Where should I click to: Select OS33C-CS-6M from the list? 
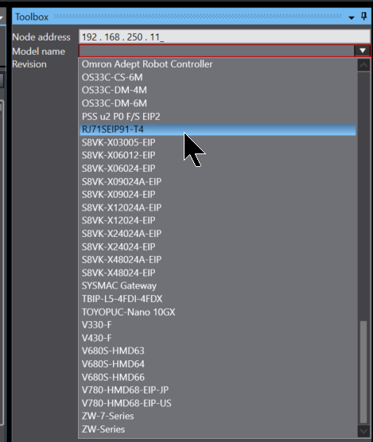click(218, 77)
